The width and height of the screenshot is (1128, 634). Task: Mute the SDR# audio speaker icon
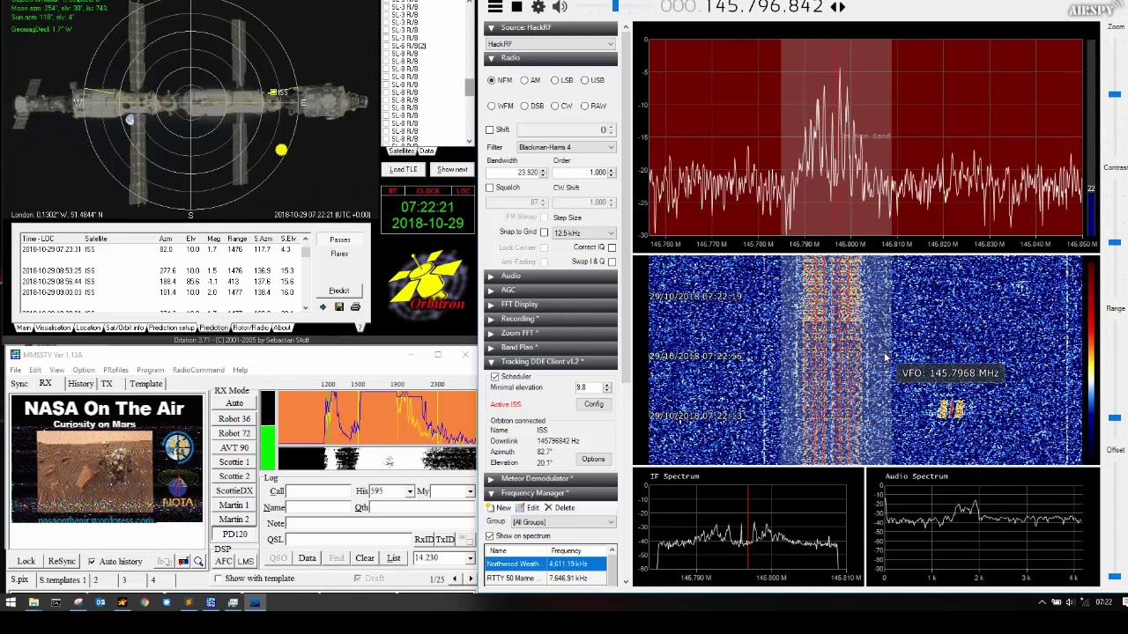(x=560, y=7)
